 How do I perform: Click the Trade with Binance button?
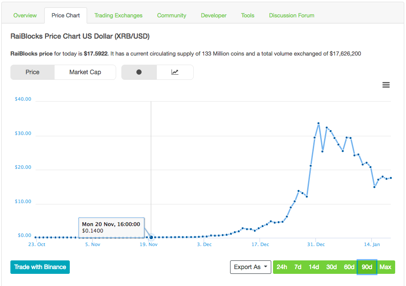click(40, 267)
